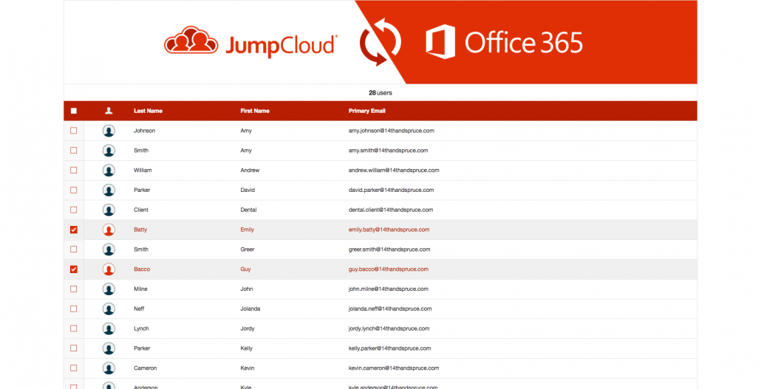Click the Office 365 logo icon
The image size is (761, 389).
point(440,42)
